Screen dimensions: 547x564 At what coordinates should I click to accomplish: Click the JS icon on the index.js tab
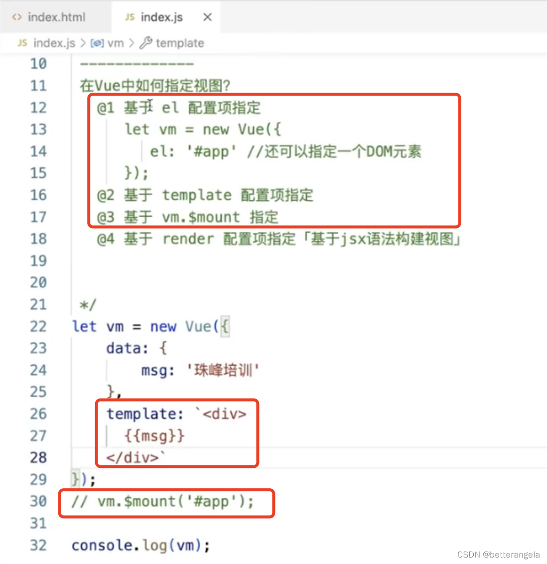[x=129, y=16]
